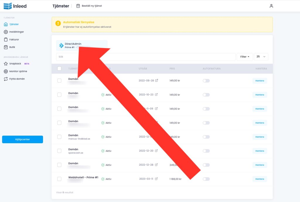Open Fakturor in the sidebar

(x=11, y=40)
